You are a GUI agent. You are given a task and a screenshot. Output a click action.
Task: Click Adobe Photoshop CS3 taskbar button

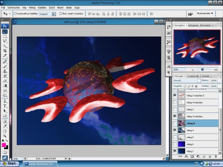tap(40, 164)
